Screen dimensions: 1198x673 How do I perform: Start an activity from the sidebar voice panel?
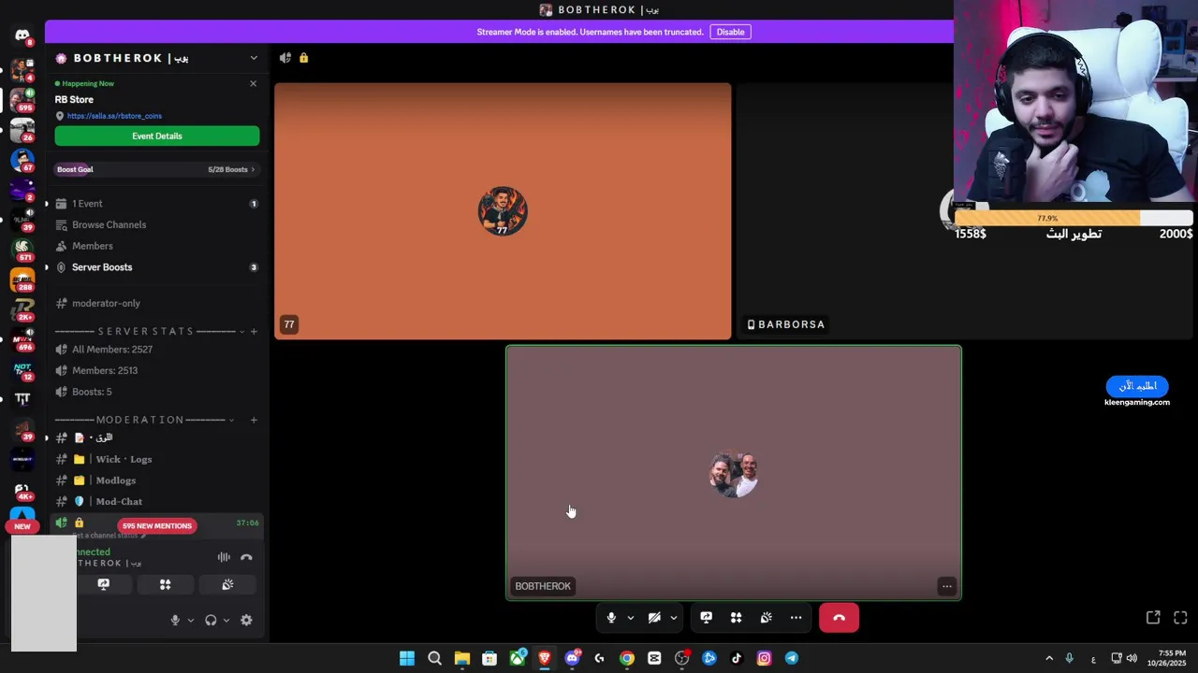tap(166, 584)
